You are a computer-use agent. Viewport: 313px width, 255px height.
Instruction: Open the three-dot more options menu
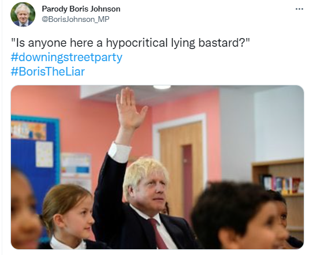(x=299, y=9)
